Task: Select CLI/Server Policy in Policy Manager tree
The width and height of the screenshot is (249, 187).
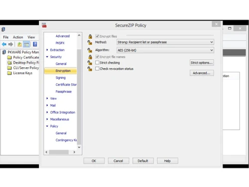Action: coord(26,68)
